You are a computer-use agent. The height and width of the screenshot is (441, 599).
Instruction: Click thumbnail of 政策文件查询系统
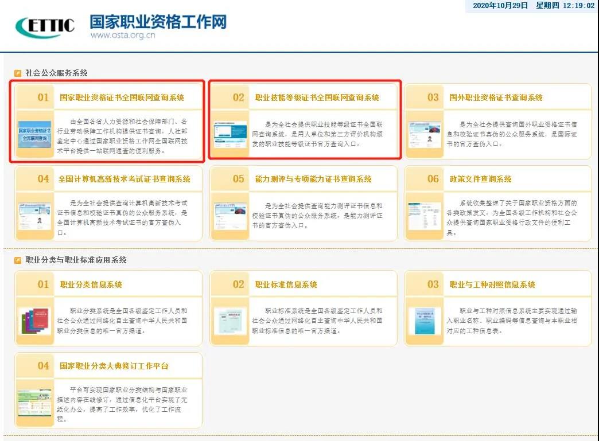point(425,216)
